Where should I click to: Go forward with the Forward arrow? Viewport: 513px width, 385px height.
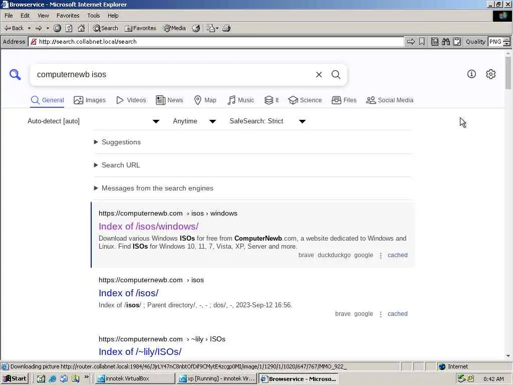click(39, 28)
